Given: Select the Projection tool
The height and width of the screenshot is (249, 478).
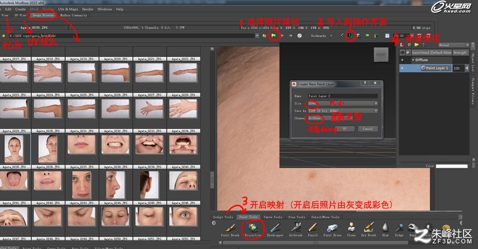Looking at the screenshot, I should pyautogui.click(x=253, y=230).
